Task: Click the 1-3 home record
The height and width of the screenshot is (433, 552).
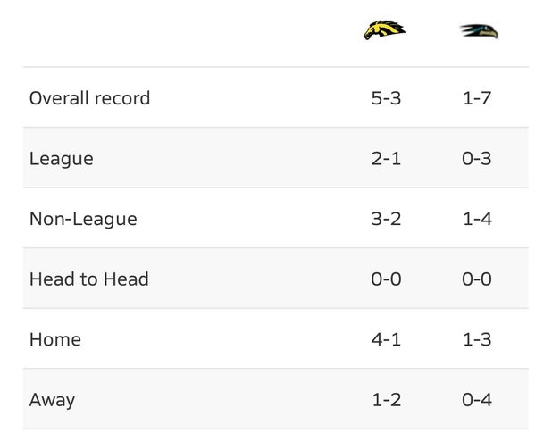Action: point(477,340)
